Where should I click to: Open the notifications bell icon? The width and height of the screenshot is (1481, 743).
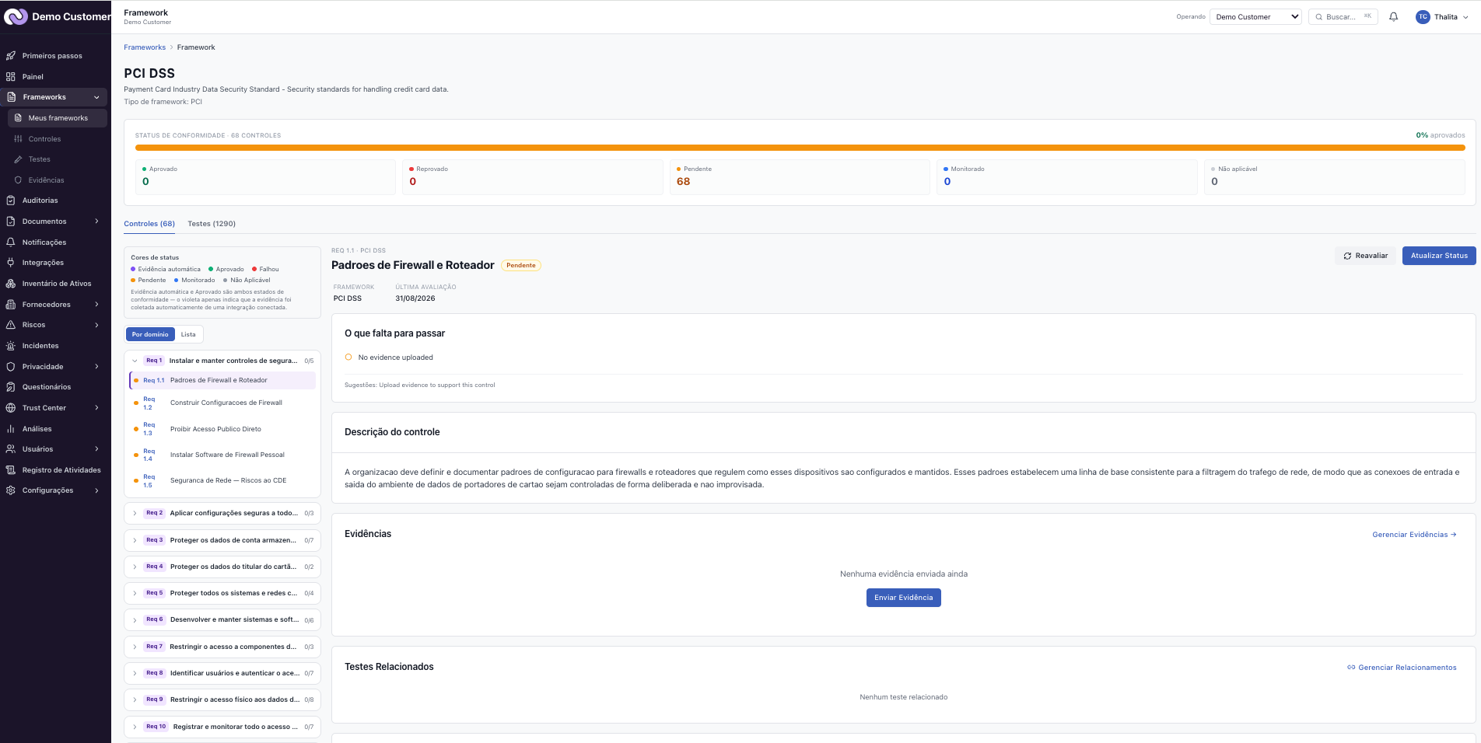(x=1393, y=16)
